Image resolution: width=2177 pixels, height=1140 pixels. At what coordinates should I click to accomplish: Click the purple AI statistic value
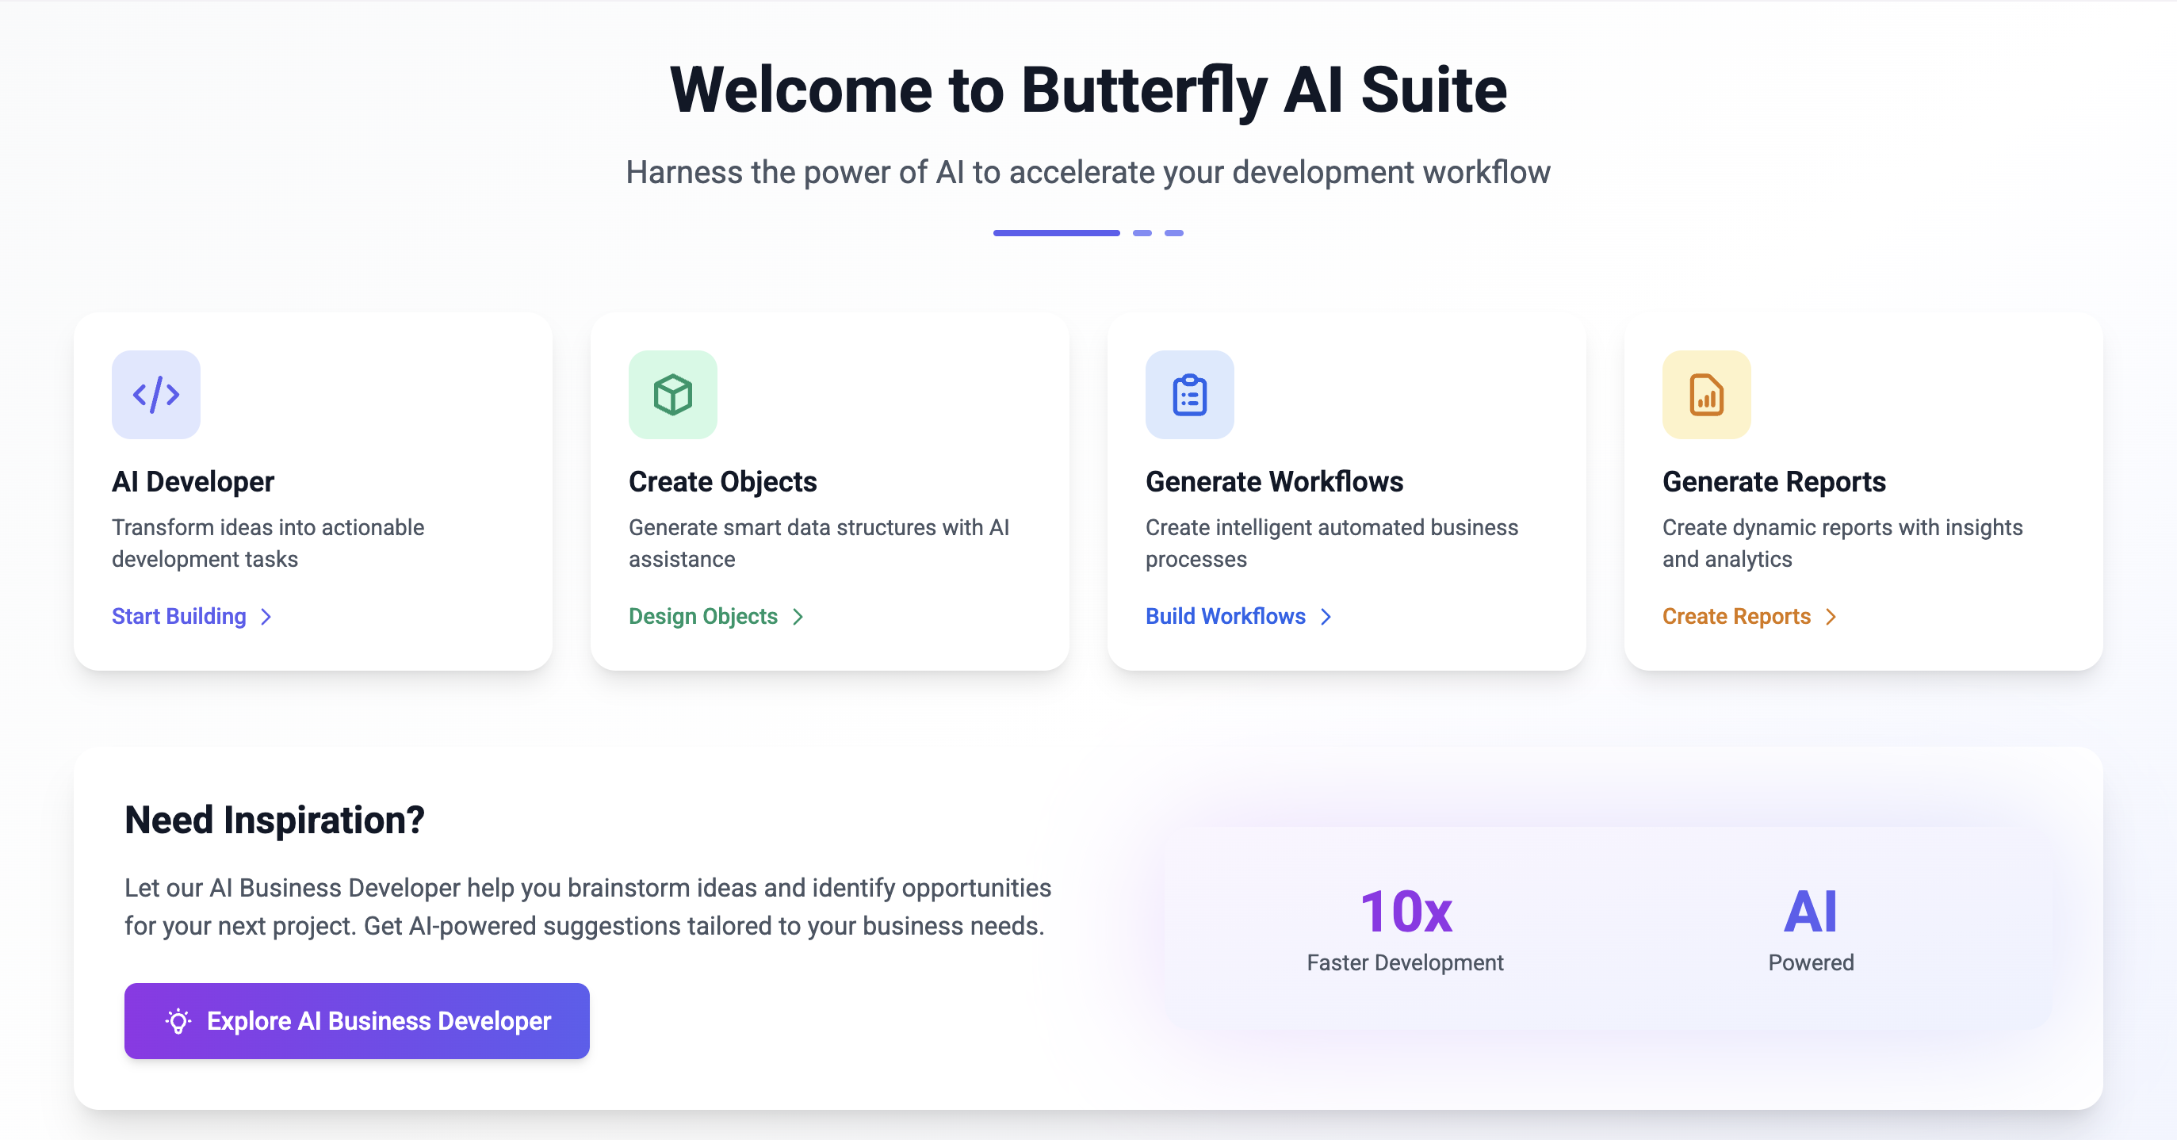click(1811, 912)
